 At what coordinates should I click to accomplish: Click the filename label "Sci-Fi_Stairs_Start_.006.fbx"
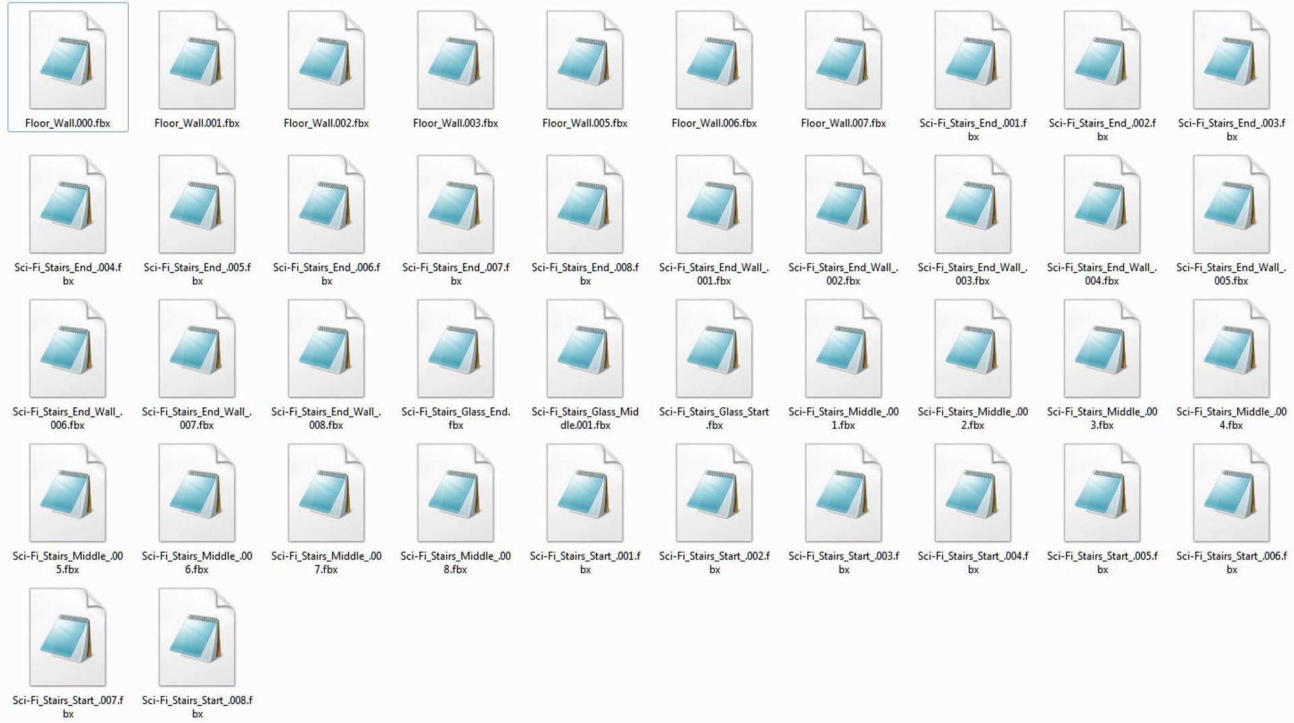coord(1232,563)
